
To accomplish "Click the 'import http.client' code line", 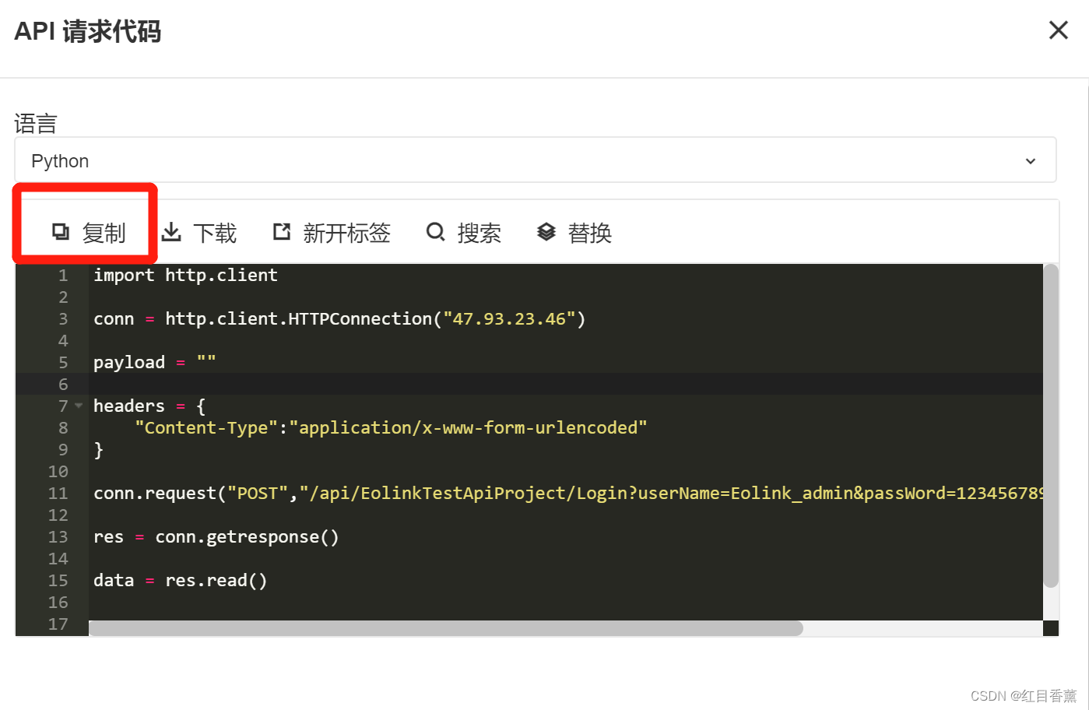I will pos(185,275).
